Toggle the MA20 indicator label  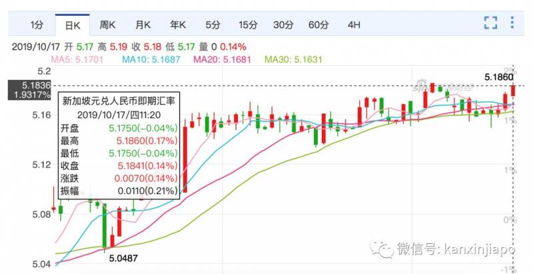tap(223, 59)
